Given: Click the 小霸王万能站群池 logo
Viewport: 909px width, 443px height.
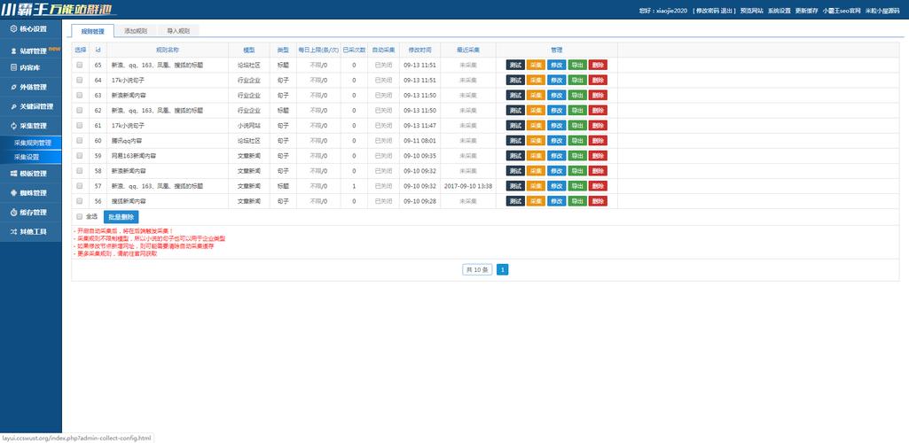Looking at the screenshot, I should point(59,9).
